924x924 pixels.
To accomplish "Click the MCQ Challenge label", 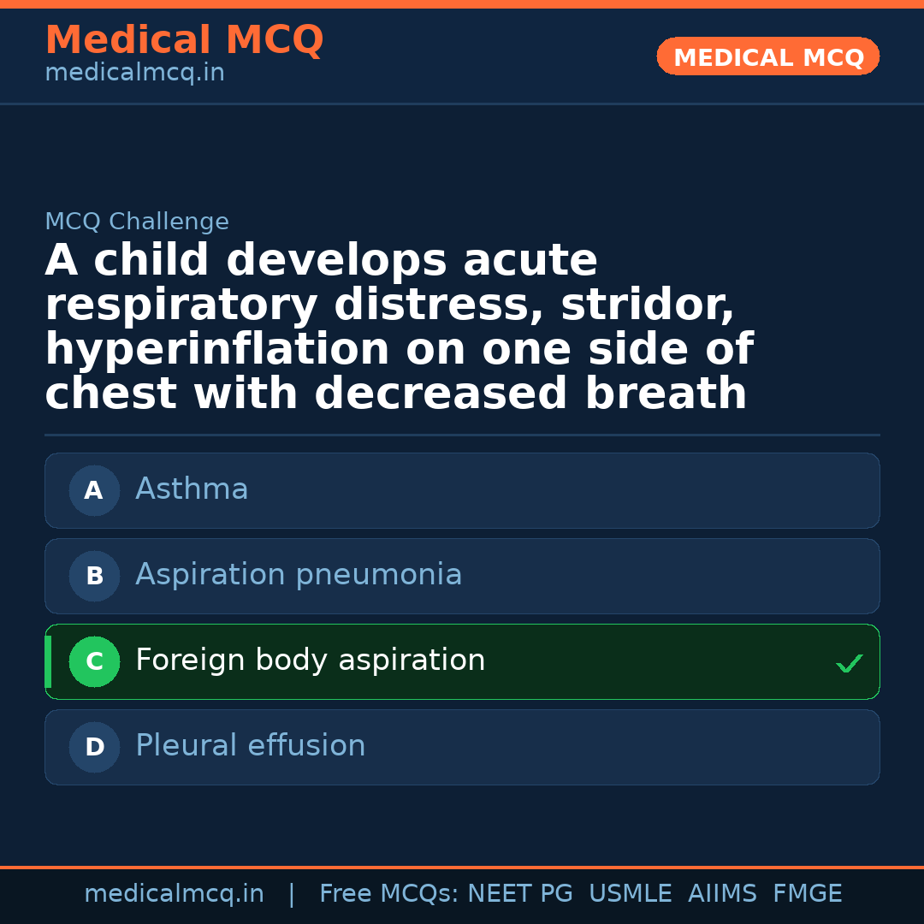I will [137, 222].
